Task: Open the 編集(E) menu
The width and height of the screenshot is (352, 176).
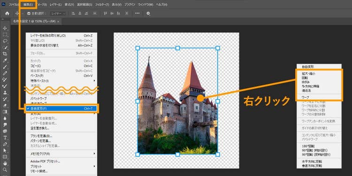Action: coord(28,5)
